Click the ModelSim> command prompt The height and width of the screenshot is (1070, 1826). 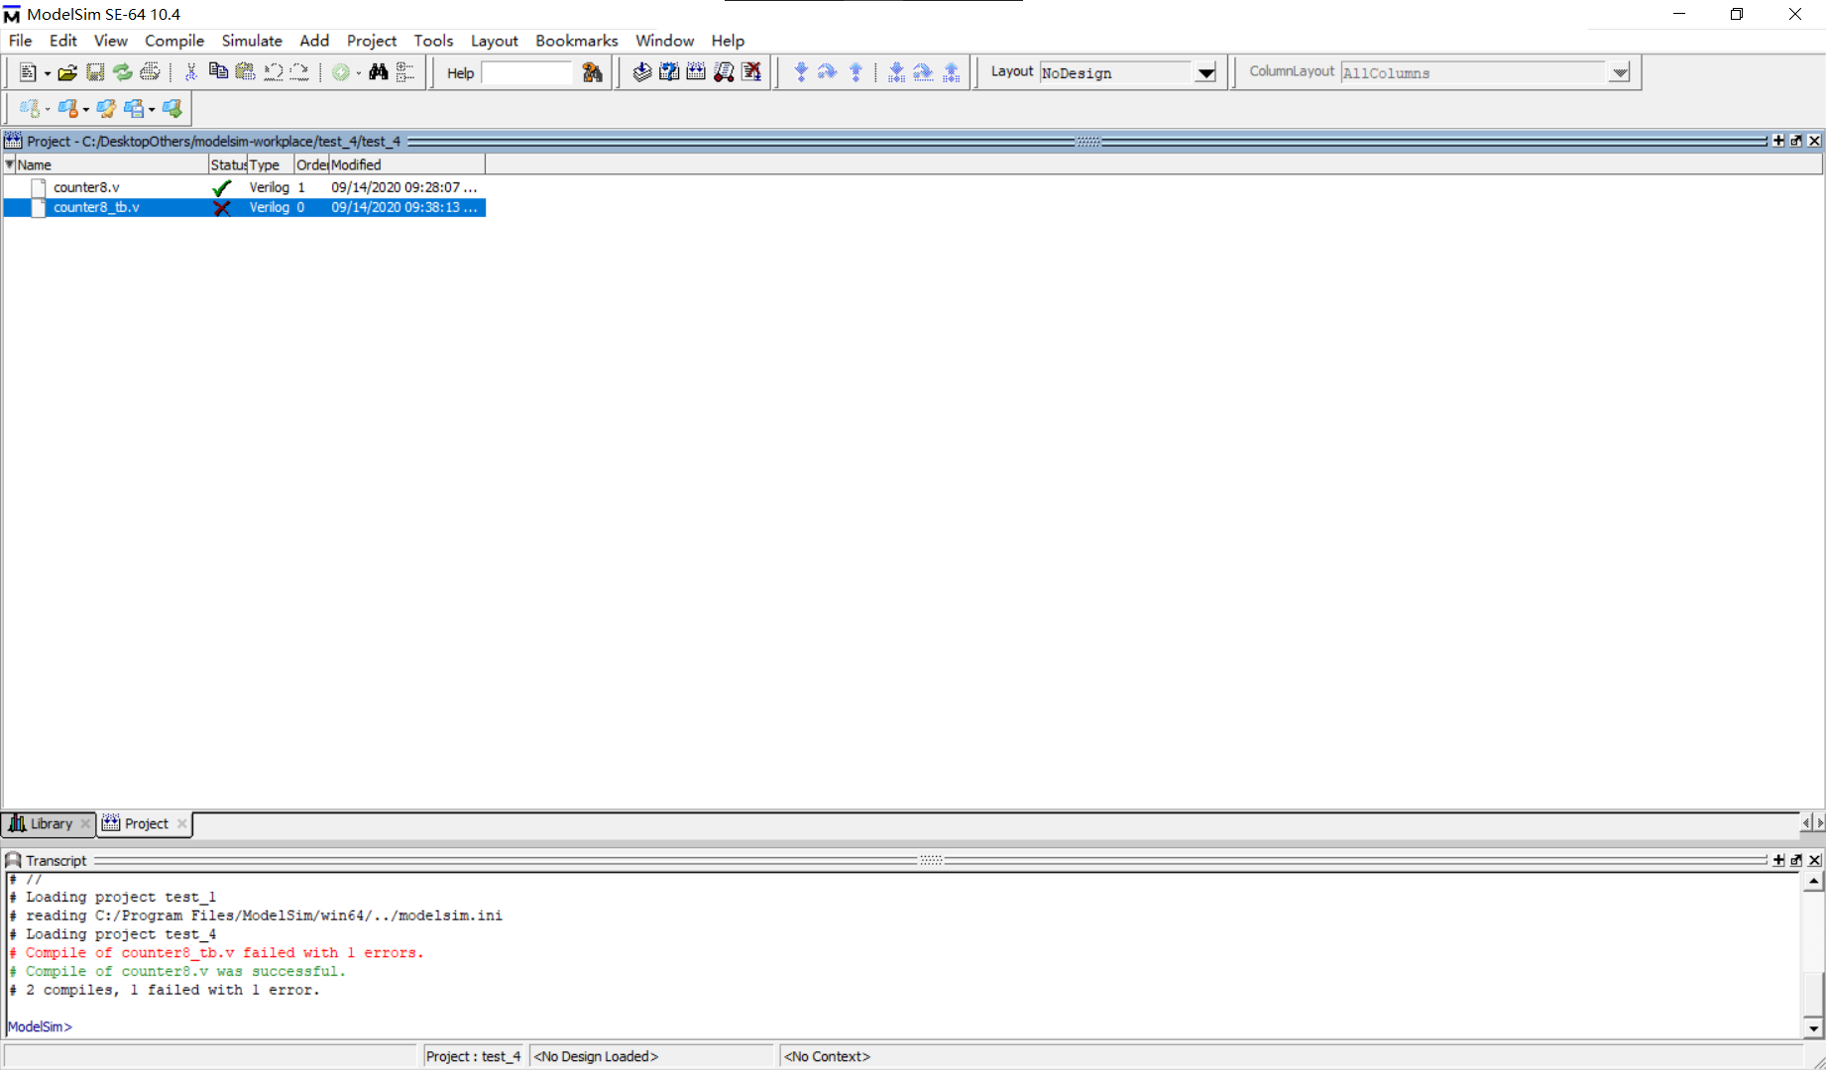(40, 1027)
